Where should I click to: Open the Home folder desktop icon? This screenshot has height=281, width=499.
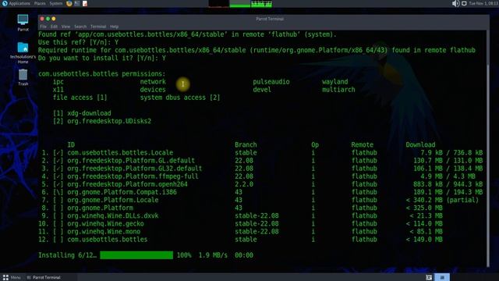pyautogui.click(x=23, y=53)
